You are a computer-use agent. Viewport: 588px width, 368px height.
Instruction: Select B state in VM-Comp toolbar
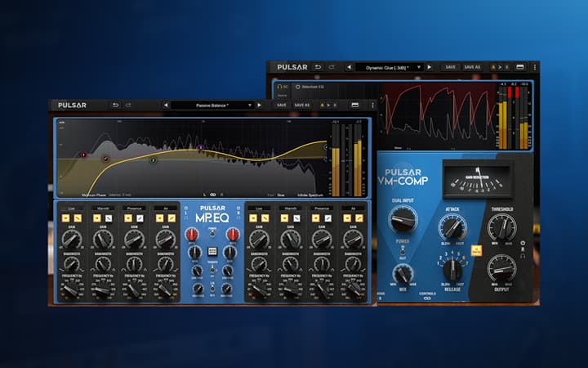506,68
